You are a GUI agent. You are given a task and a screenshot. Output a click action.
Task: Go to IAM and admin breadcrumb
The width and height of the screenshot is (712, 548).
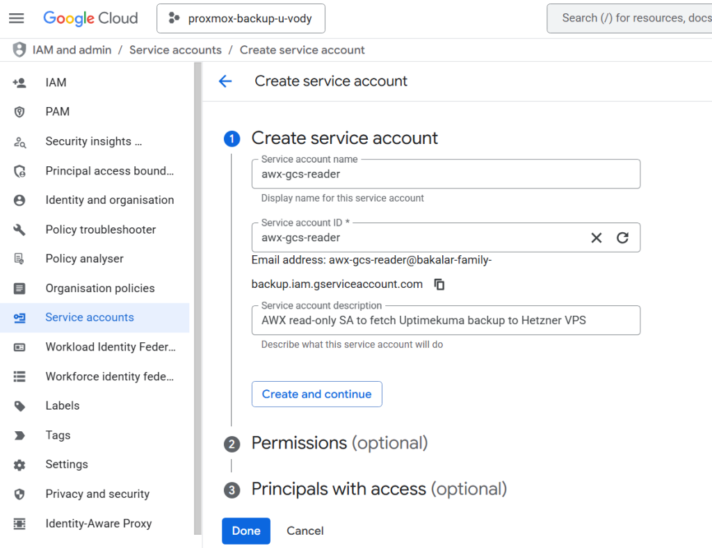72,49
